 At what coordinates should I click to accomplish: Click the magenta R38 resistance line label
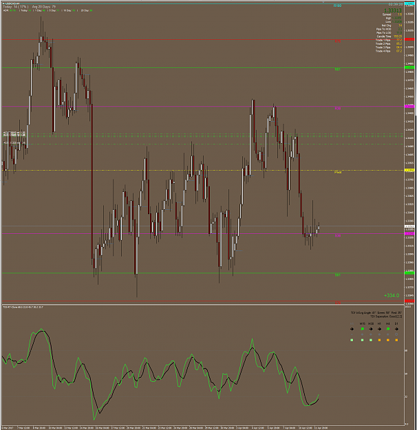338,109
